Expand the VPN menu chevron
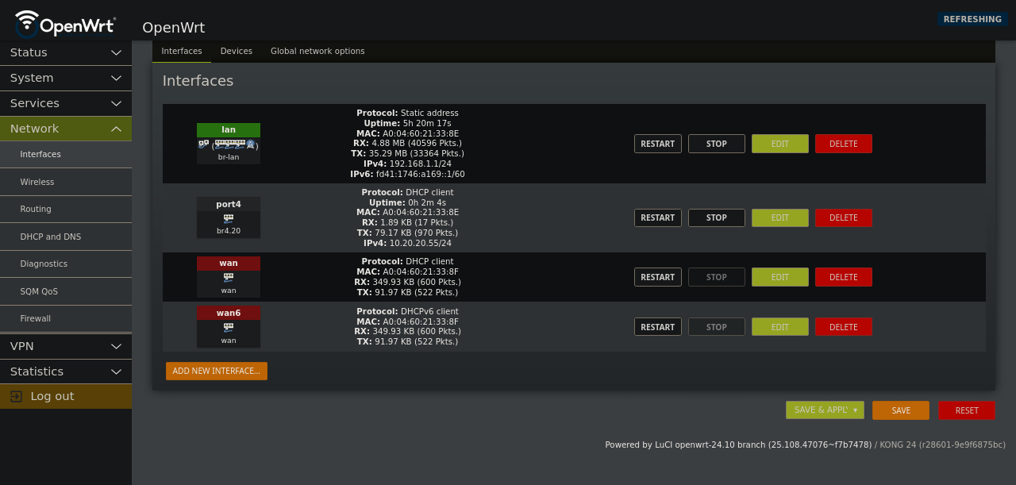This screenshot has width=1016, height=485. coord(116,346)
